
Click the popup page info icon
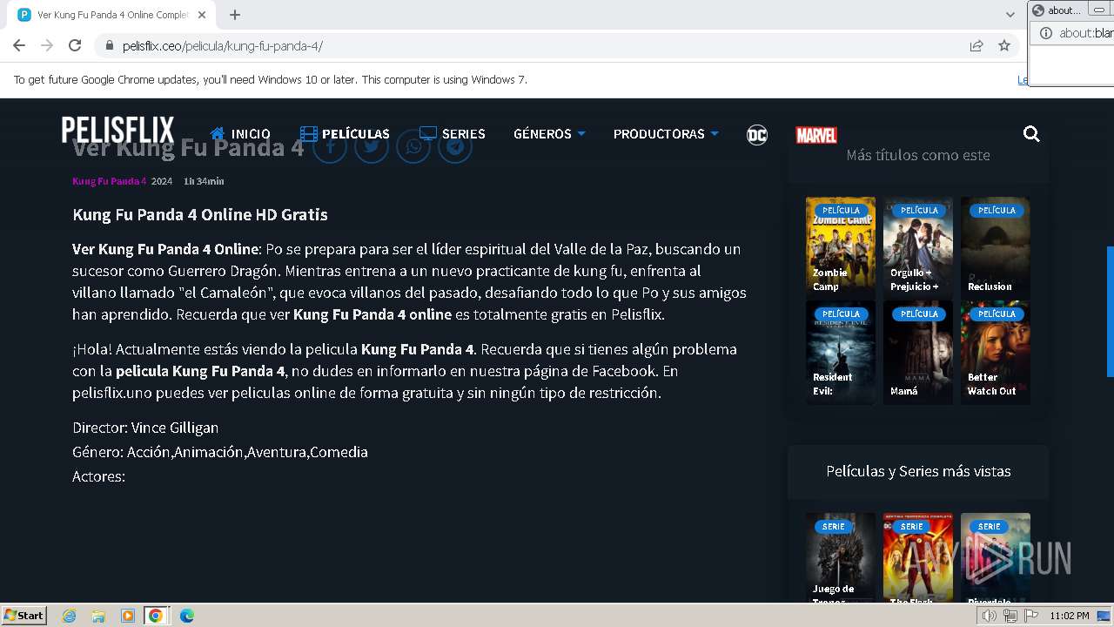pos(1045,33)
